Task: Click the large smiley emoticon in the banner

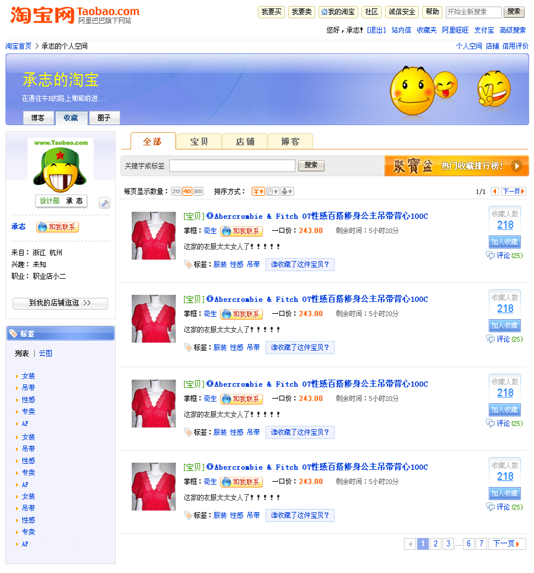Action: (x=412, y=91)
